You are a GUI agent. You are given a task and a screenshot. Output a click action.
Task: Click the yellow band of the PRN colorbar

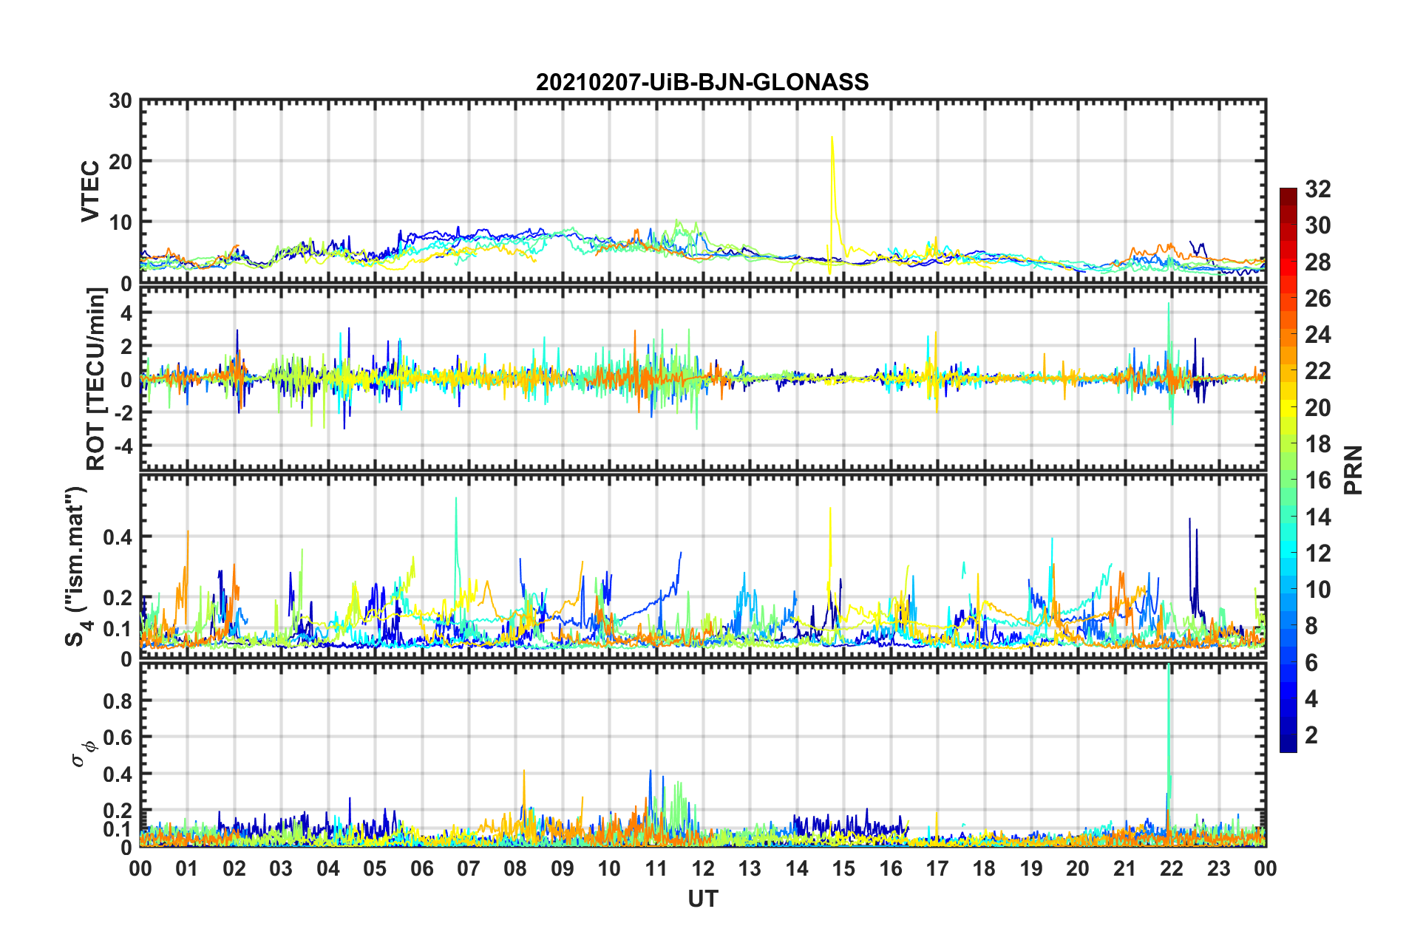1288,408
